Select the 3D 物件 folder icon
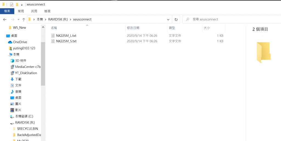 click(12, 61)
